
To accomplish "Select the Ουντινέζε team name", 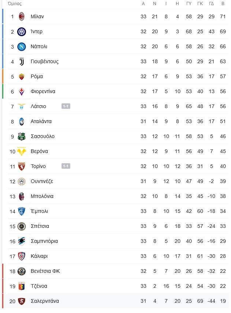I will pos(42,181).
